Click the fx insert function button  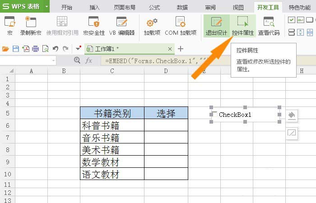pos(88,60)
